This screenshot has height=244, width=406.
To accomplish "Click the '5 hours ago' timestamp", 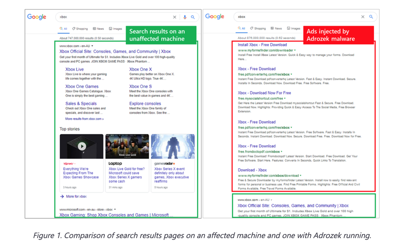I will tap(161, 187).
